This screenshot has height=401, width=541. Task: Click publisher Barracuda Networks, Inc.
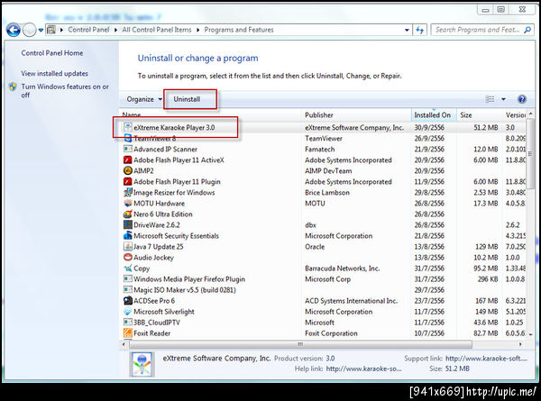click(343, 269)
